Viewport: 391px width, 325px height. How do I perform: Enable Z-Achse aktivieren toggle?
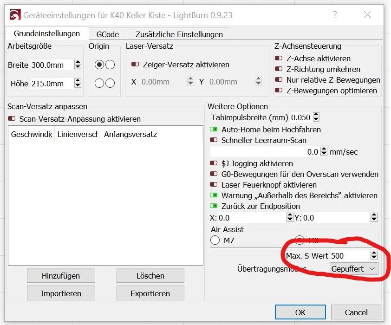click(x=279, y=58)
